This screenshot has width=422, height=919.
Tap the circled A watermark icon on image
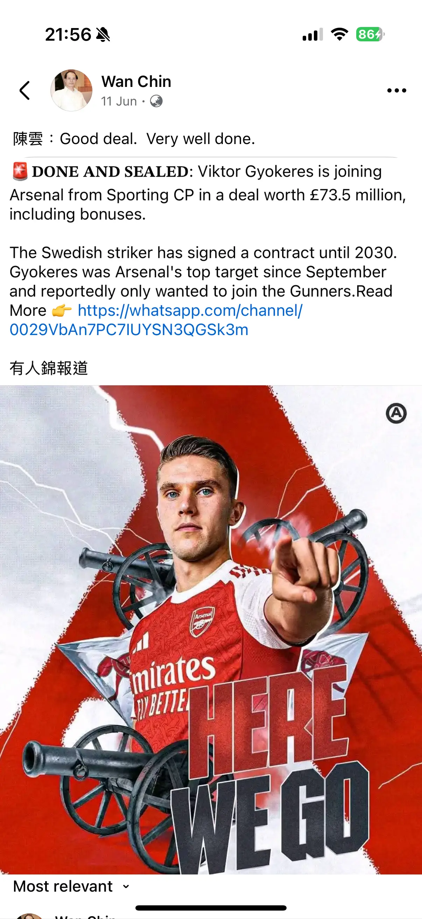pyautogui.click(x=396, y=414)
